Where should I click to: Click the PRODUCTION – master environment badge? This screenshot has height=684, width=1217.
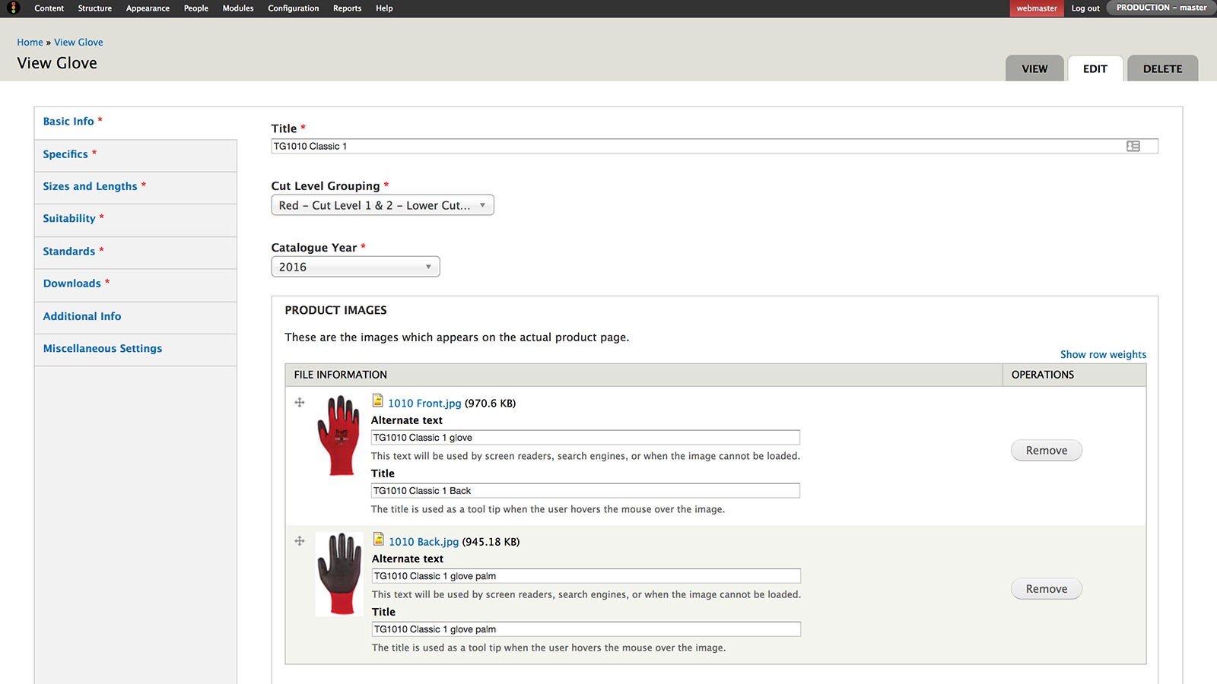pyautogui.click(x=1161, y=8)
